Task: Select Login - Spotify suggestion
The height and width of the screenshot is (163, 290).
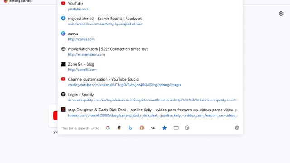Action: tap(81, 95)
